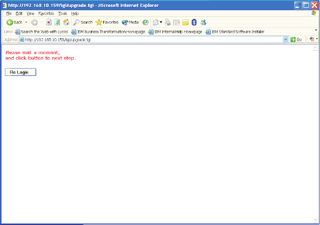Image resolution: width=320 pixels, height=225 pixels.
Task: Click the History icon
Action: point(145,22)
